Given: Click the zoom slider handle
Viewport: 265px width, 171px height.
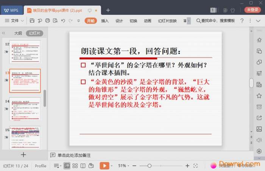Looking at the screenshot, I should [x=149, y=166].
